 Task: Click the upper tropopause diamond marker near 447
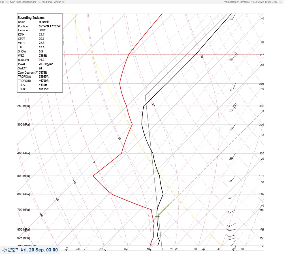coord(235,54)
